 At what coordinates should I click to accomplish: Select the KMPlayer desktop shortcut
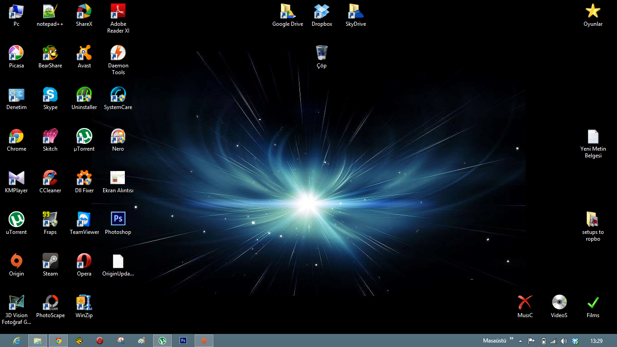[16, 181]
